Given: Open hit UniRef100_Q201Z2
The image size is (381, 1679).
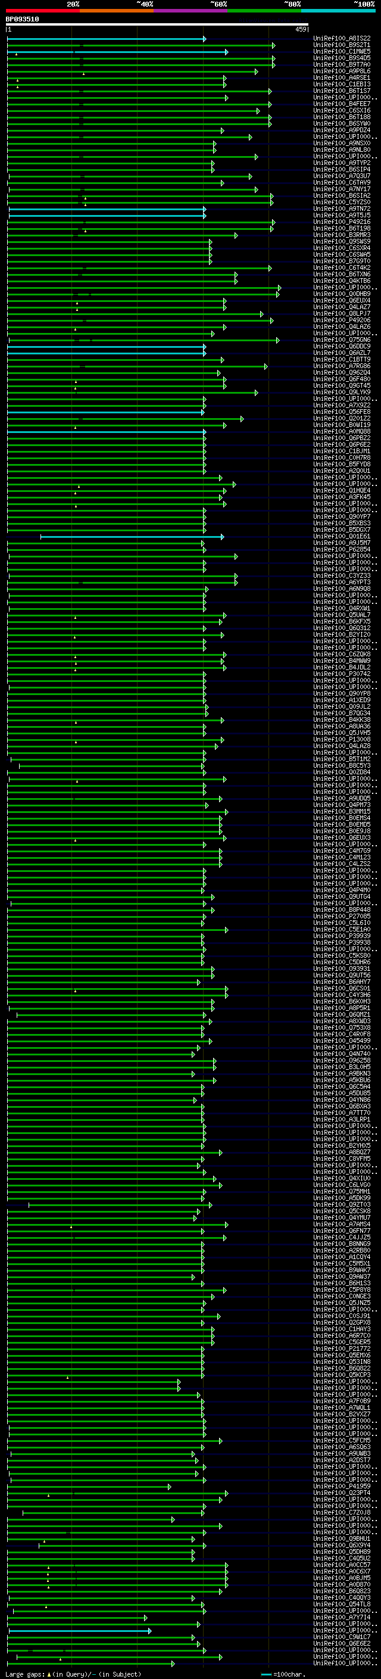Looking at the screenshot, I should (342, 418).
